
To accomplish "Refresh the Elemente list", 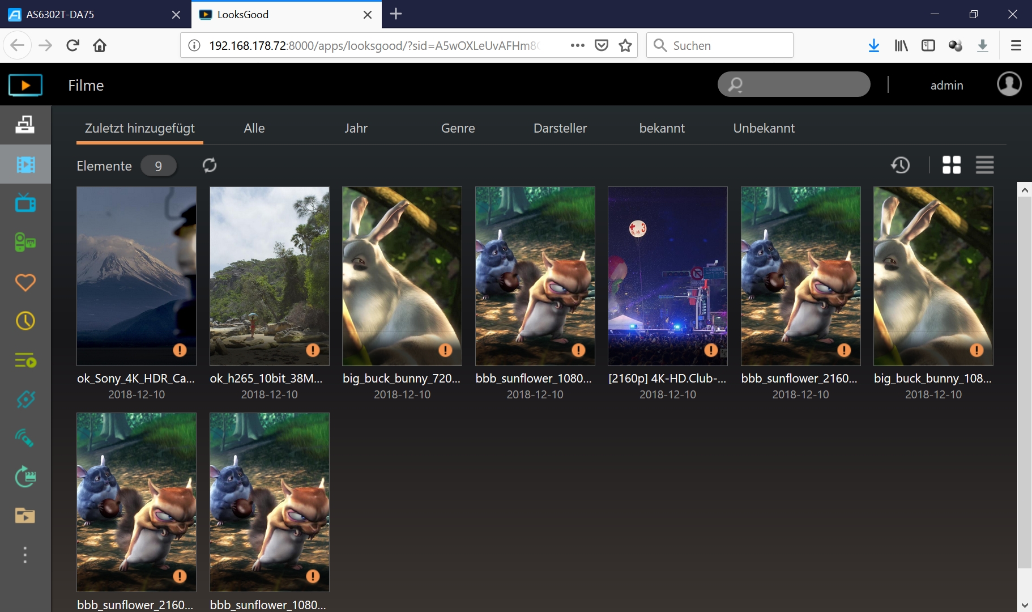I will click(x=210, y=165).
